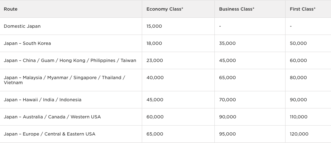Select the Japan – South Korea route
This screenshot has width=331, height=143.
tap(27, 43)
